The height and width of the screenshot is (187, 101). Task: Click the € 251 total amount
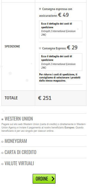click(x=45, y=98)
